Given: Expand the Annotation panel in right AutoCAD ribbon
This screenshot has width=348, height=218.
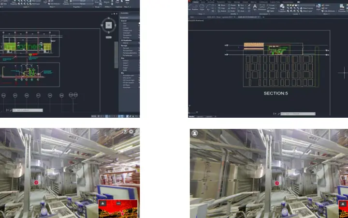Looking at the screenshot, I should point(264,14).
